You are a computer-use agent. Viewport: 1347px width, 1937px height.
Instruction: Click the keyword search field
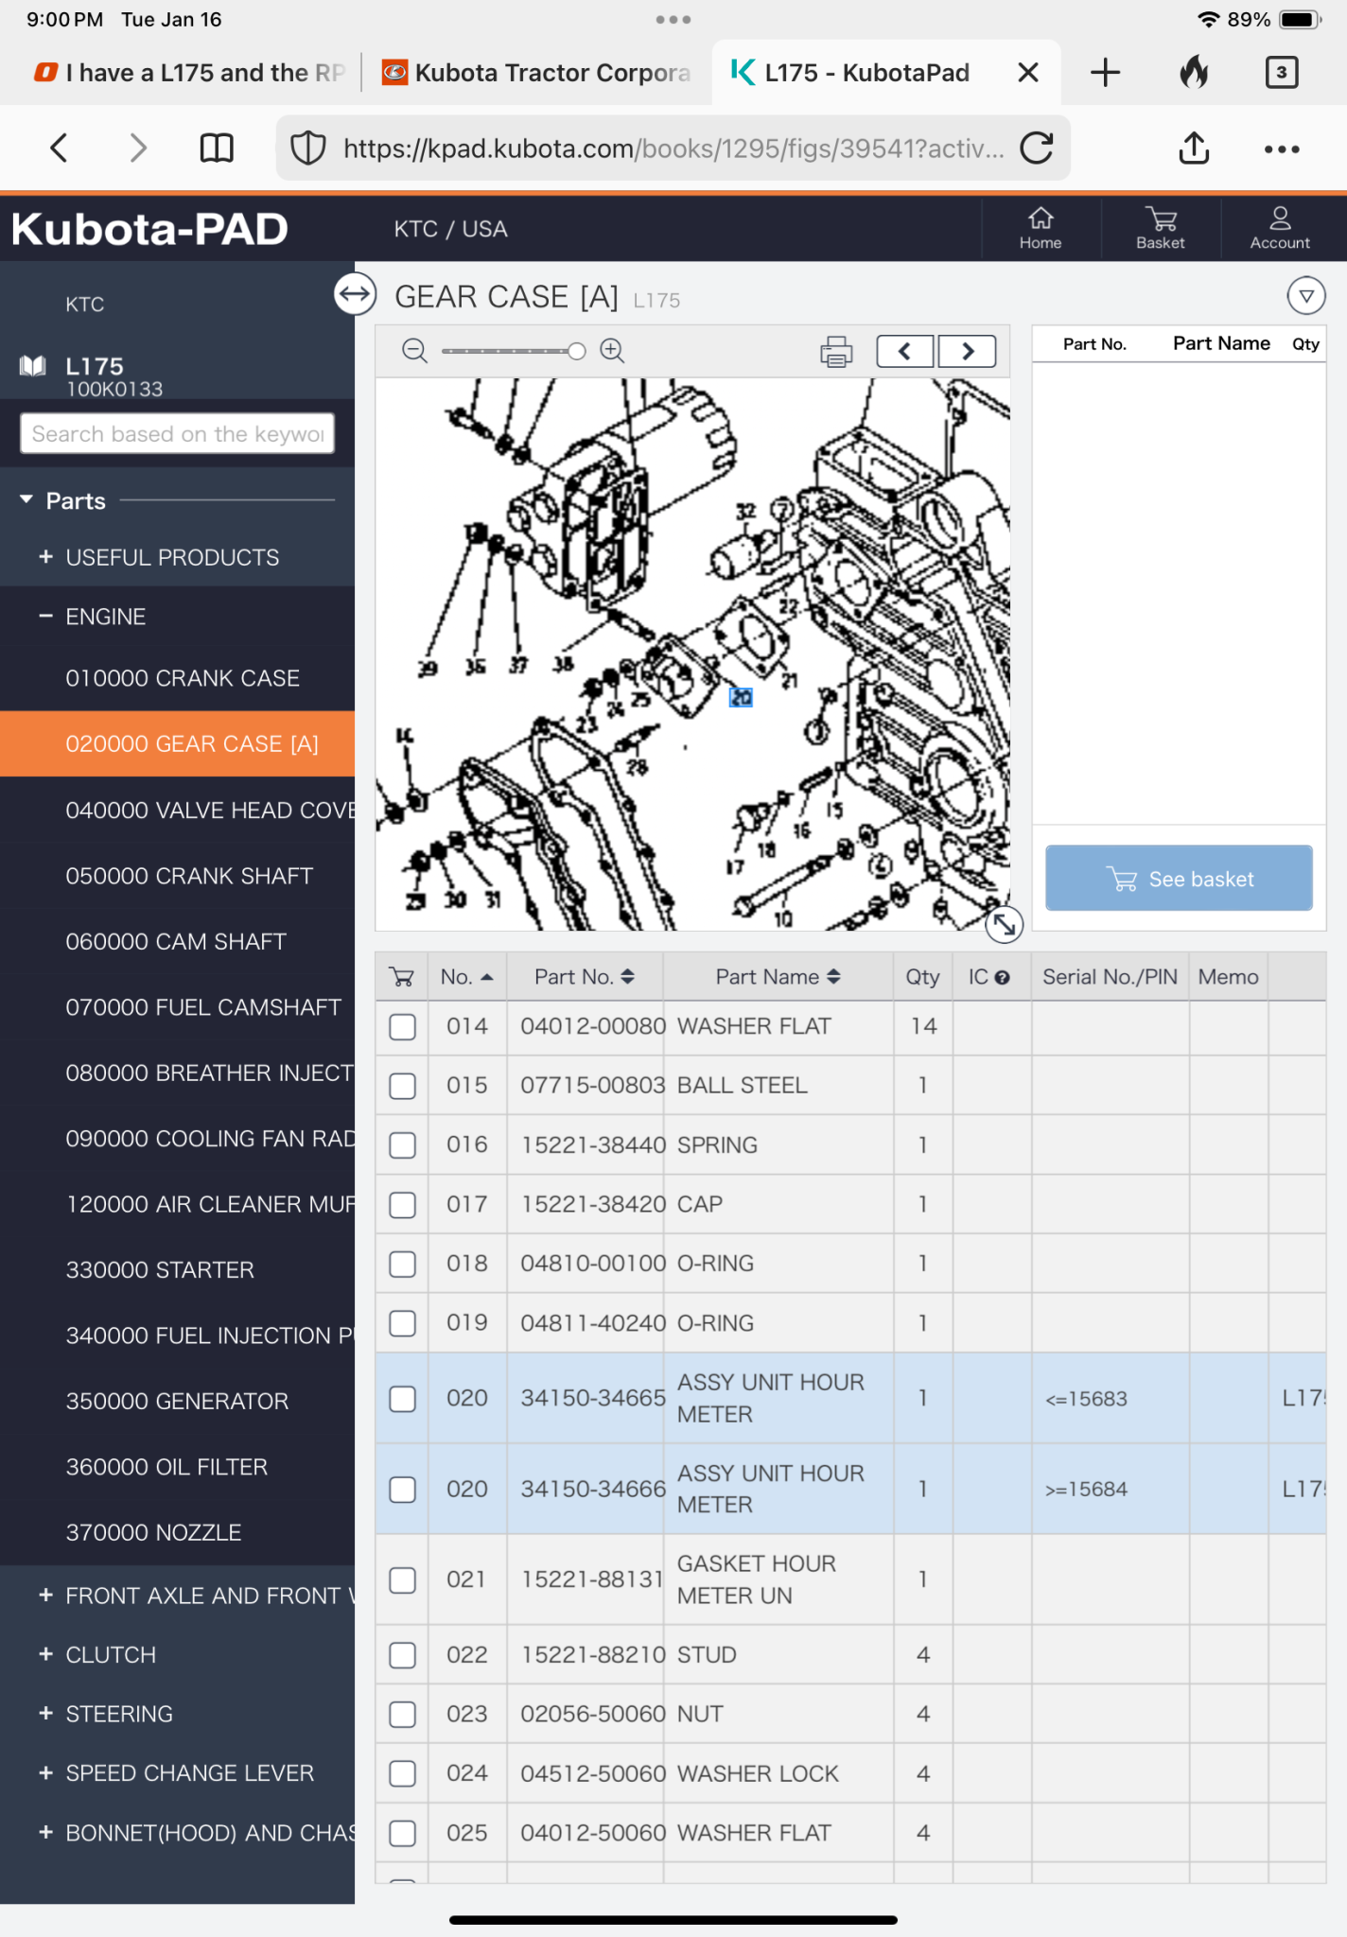pos(177,434)
